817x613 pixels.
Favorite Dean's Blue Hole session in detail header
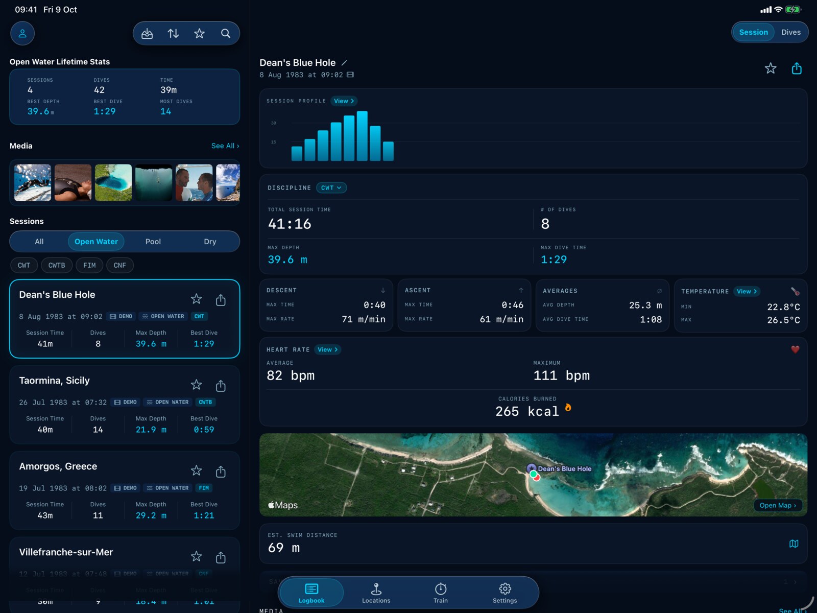point(771,68)
